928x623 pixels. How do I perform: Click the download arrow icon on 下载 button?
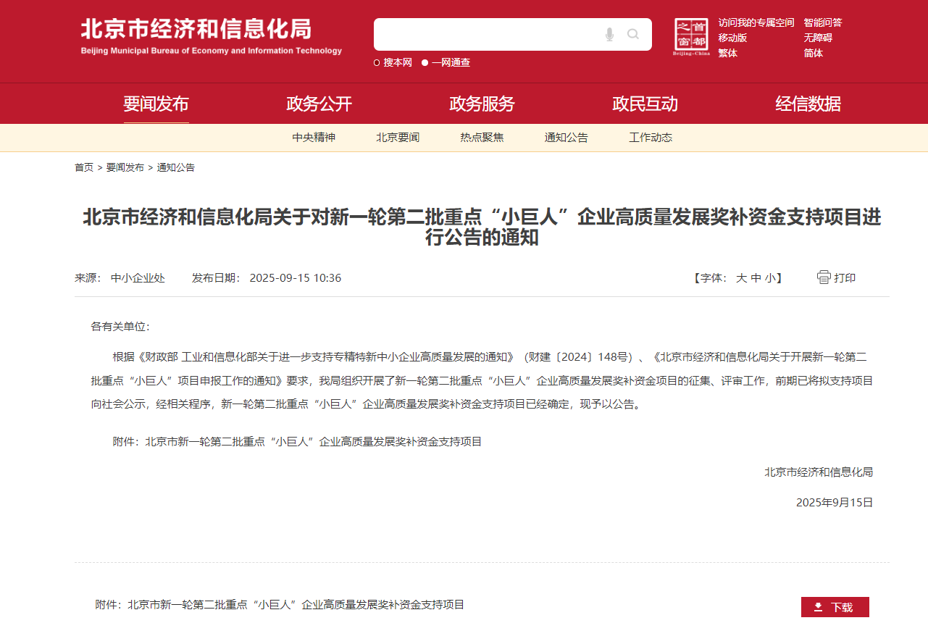click(x=818, y=607)
